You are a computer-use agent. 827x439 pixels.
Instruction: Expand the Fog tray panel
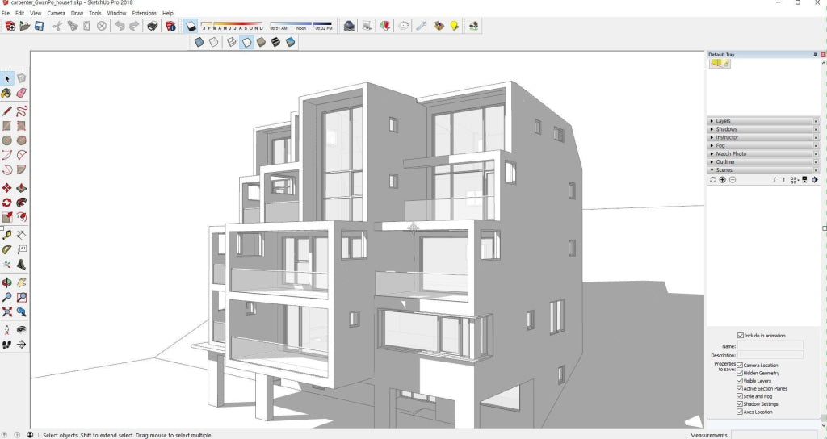[762, 145]
